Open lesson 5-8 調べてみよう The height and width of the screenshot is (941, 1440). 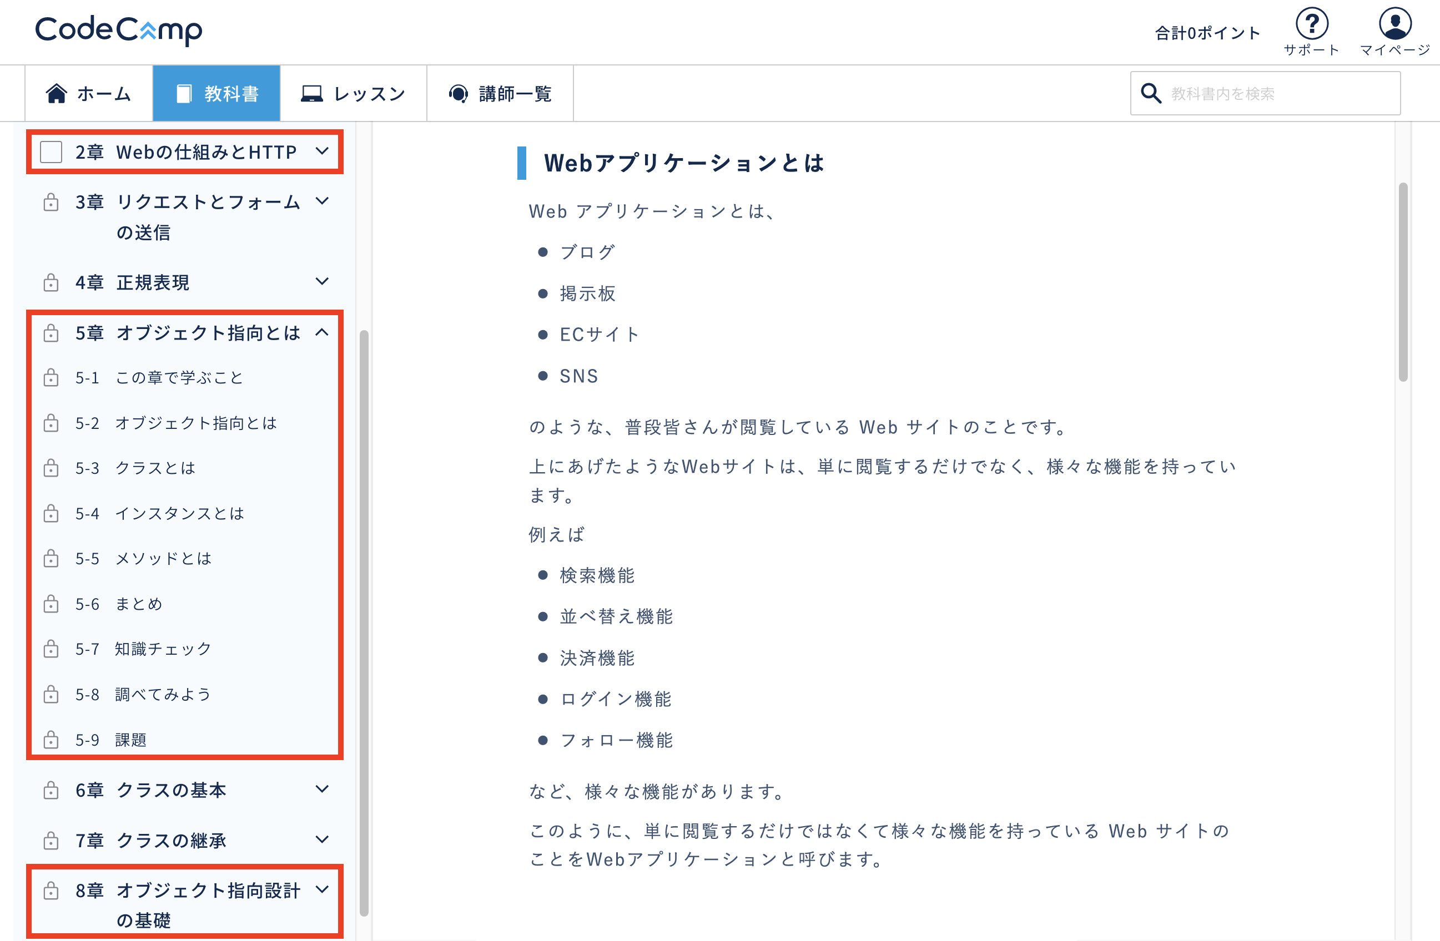pyautogui.click(x=143, y=694)
